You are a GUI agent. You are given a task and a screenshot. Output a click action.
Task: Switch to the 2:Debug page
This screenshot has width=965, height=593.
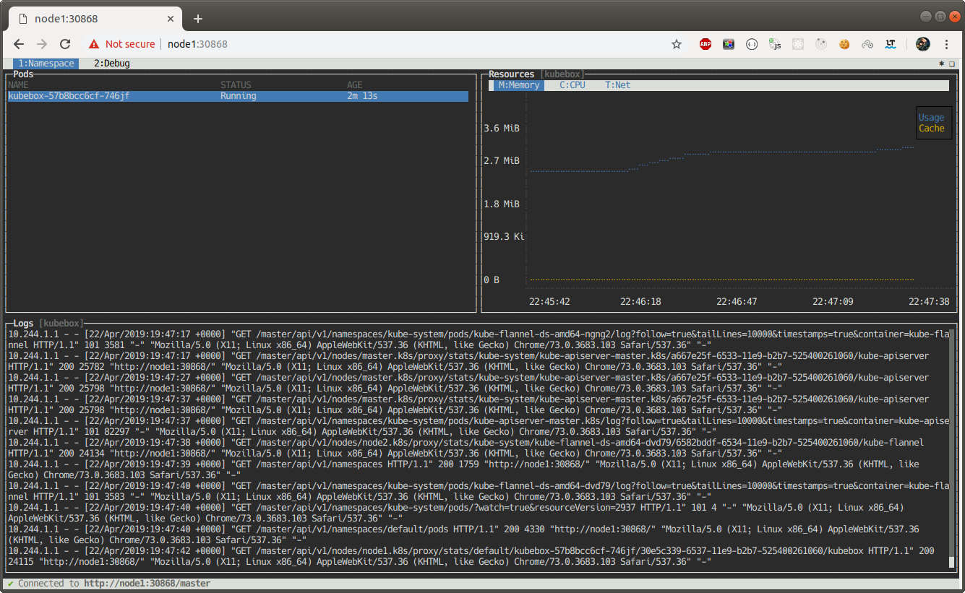(x=112, y=64)
